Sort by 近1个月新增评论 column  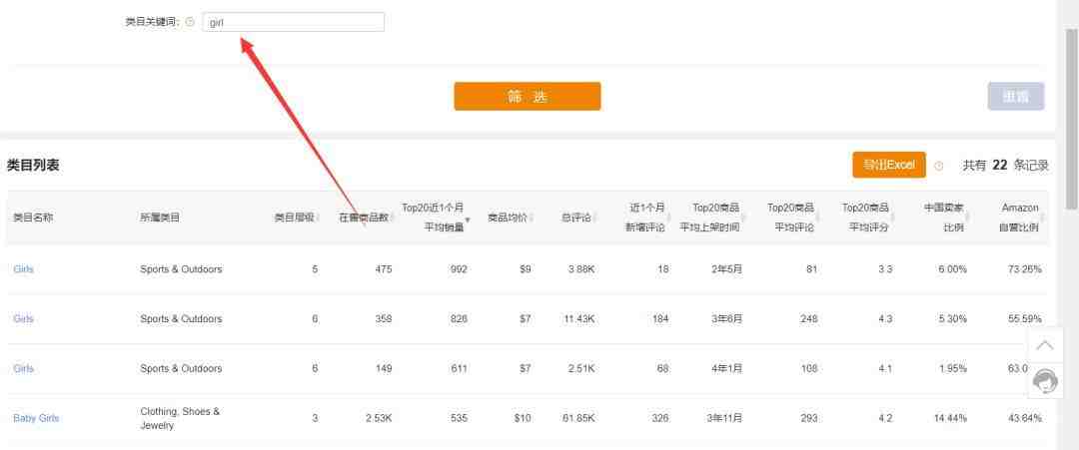(x=647, y=218)
